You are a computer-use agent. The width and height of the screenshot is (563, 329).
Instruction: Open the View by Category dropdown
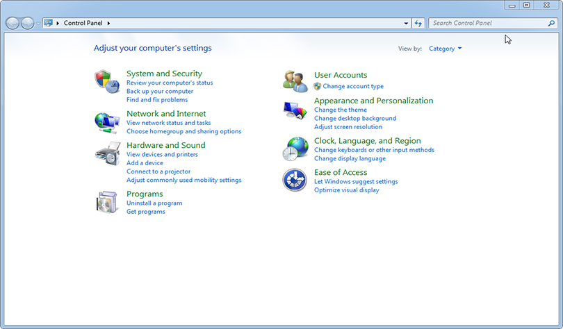pyautogui.click(x=445, y=49)
